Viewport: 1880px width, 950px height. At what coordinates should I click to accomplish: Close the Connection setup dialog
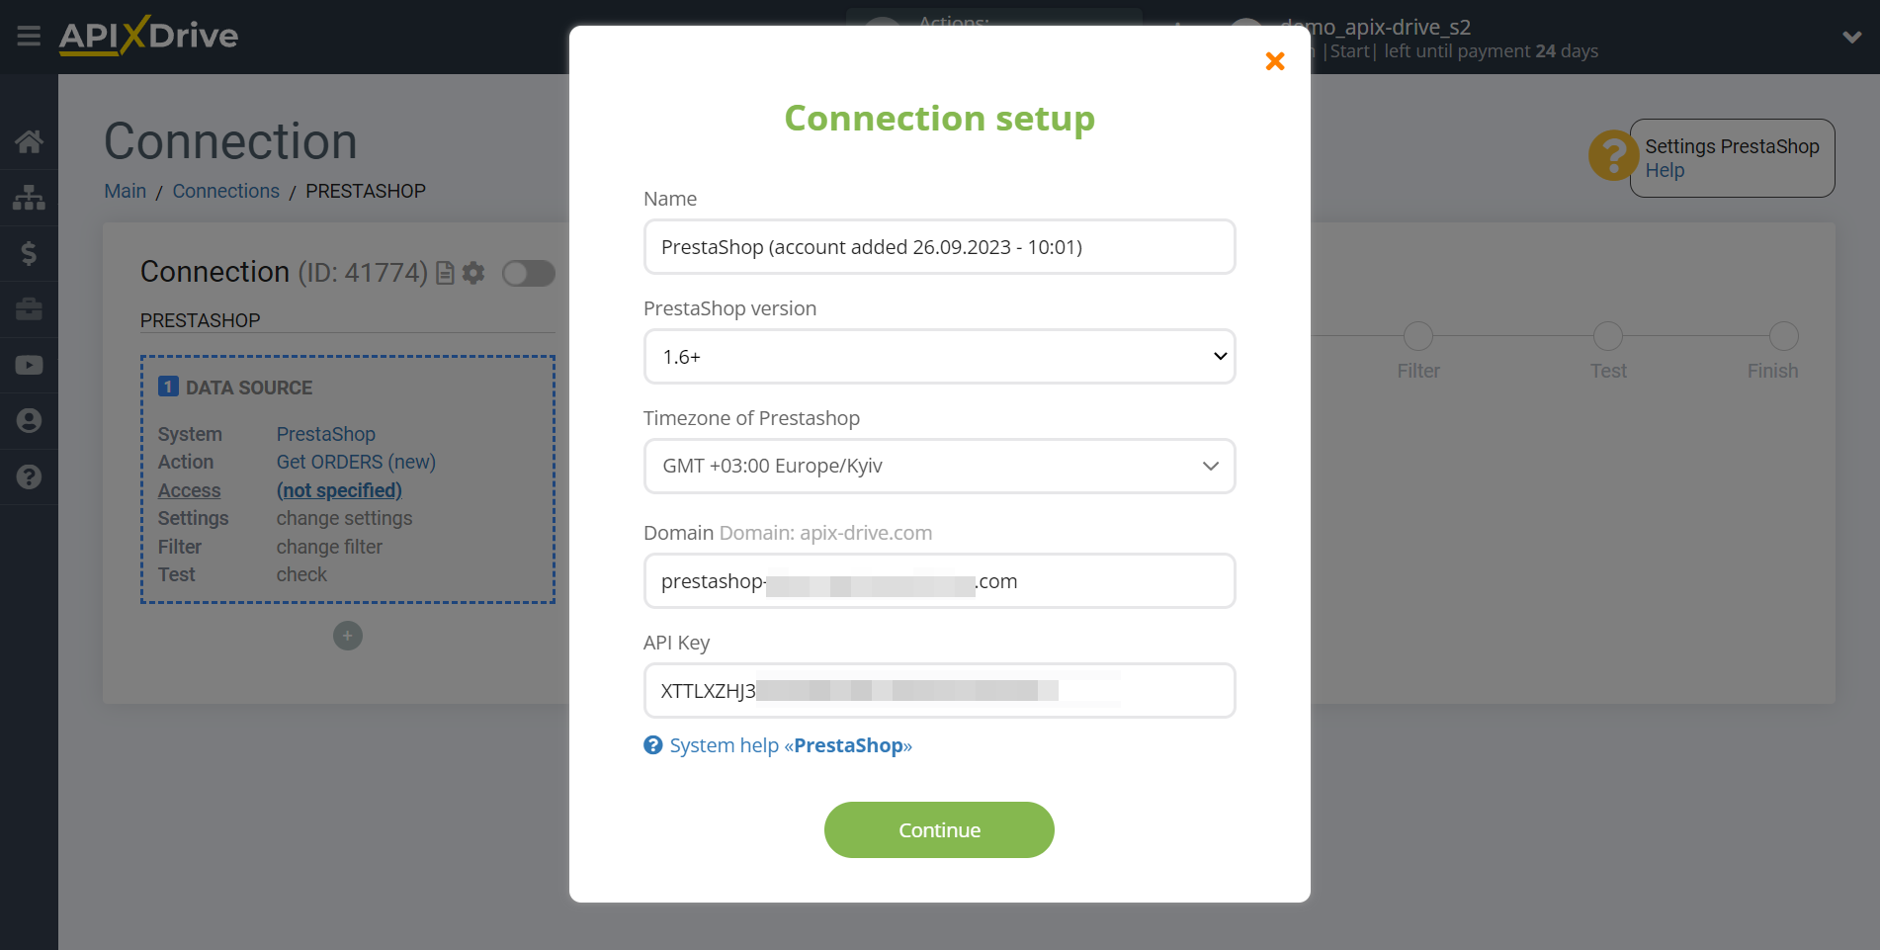coord(1275,61)
